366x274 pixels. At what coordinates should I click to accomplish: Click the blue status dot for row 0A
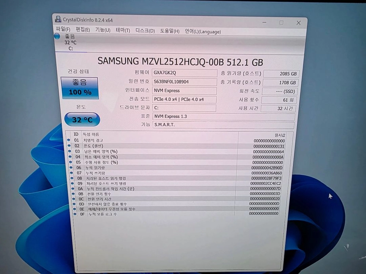click(73, 189)
